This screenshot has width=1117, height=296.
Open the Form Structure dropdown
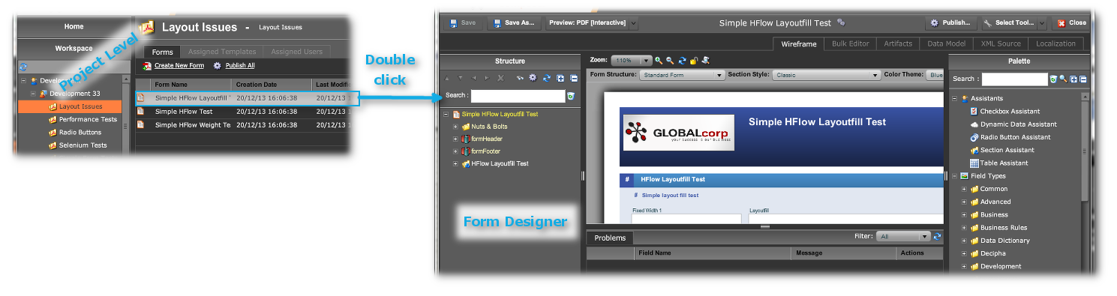pyautogui.click(x=682, y=75)
